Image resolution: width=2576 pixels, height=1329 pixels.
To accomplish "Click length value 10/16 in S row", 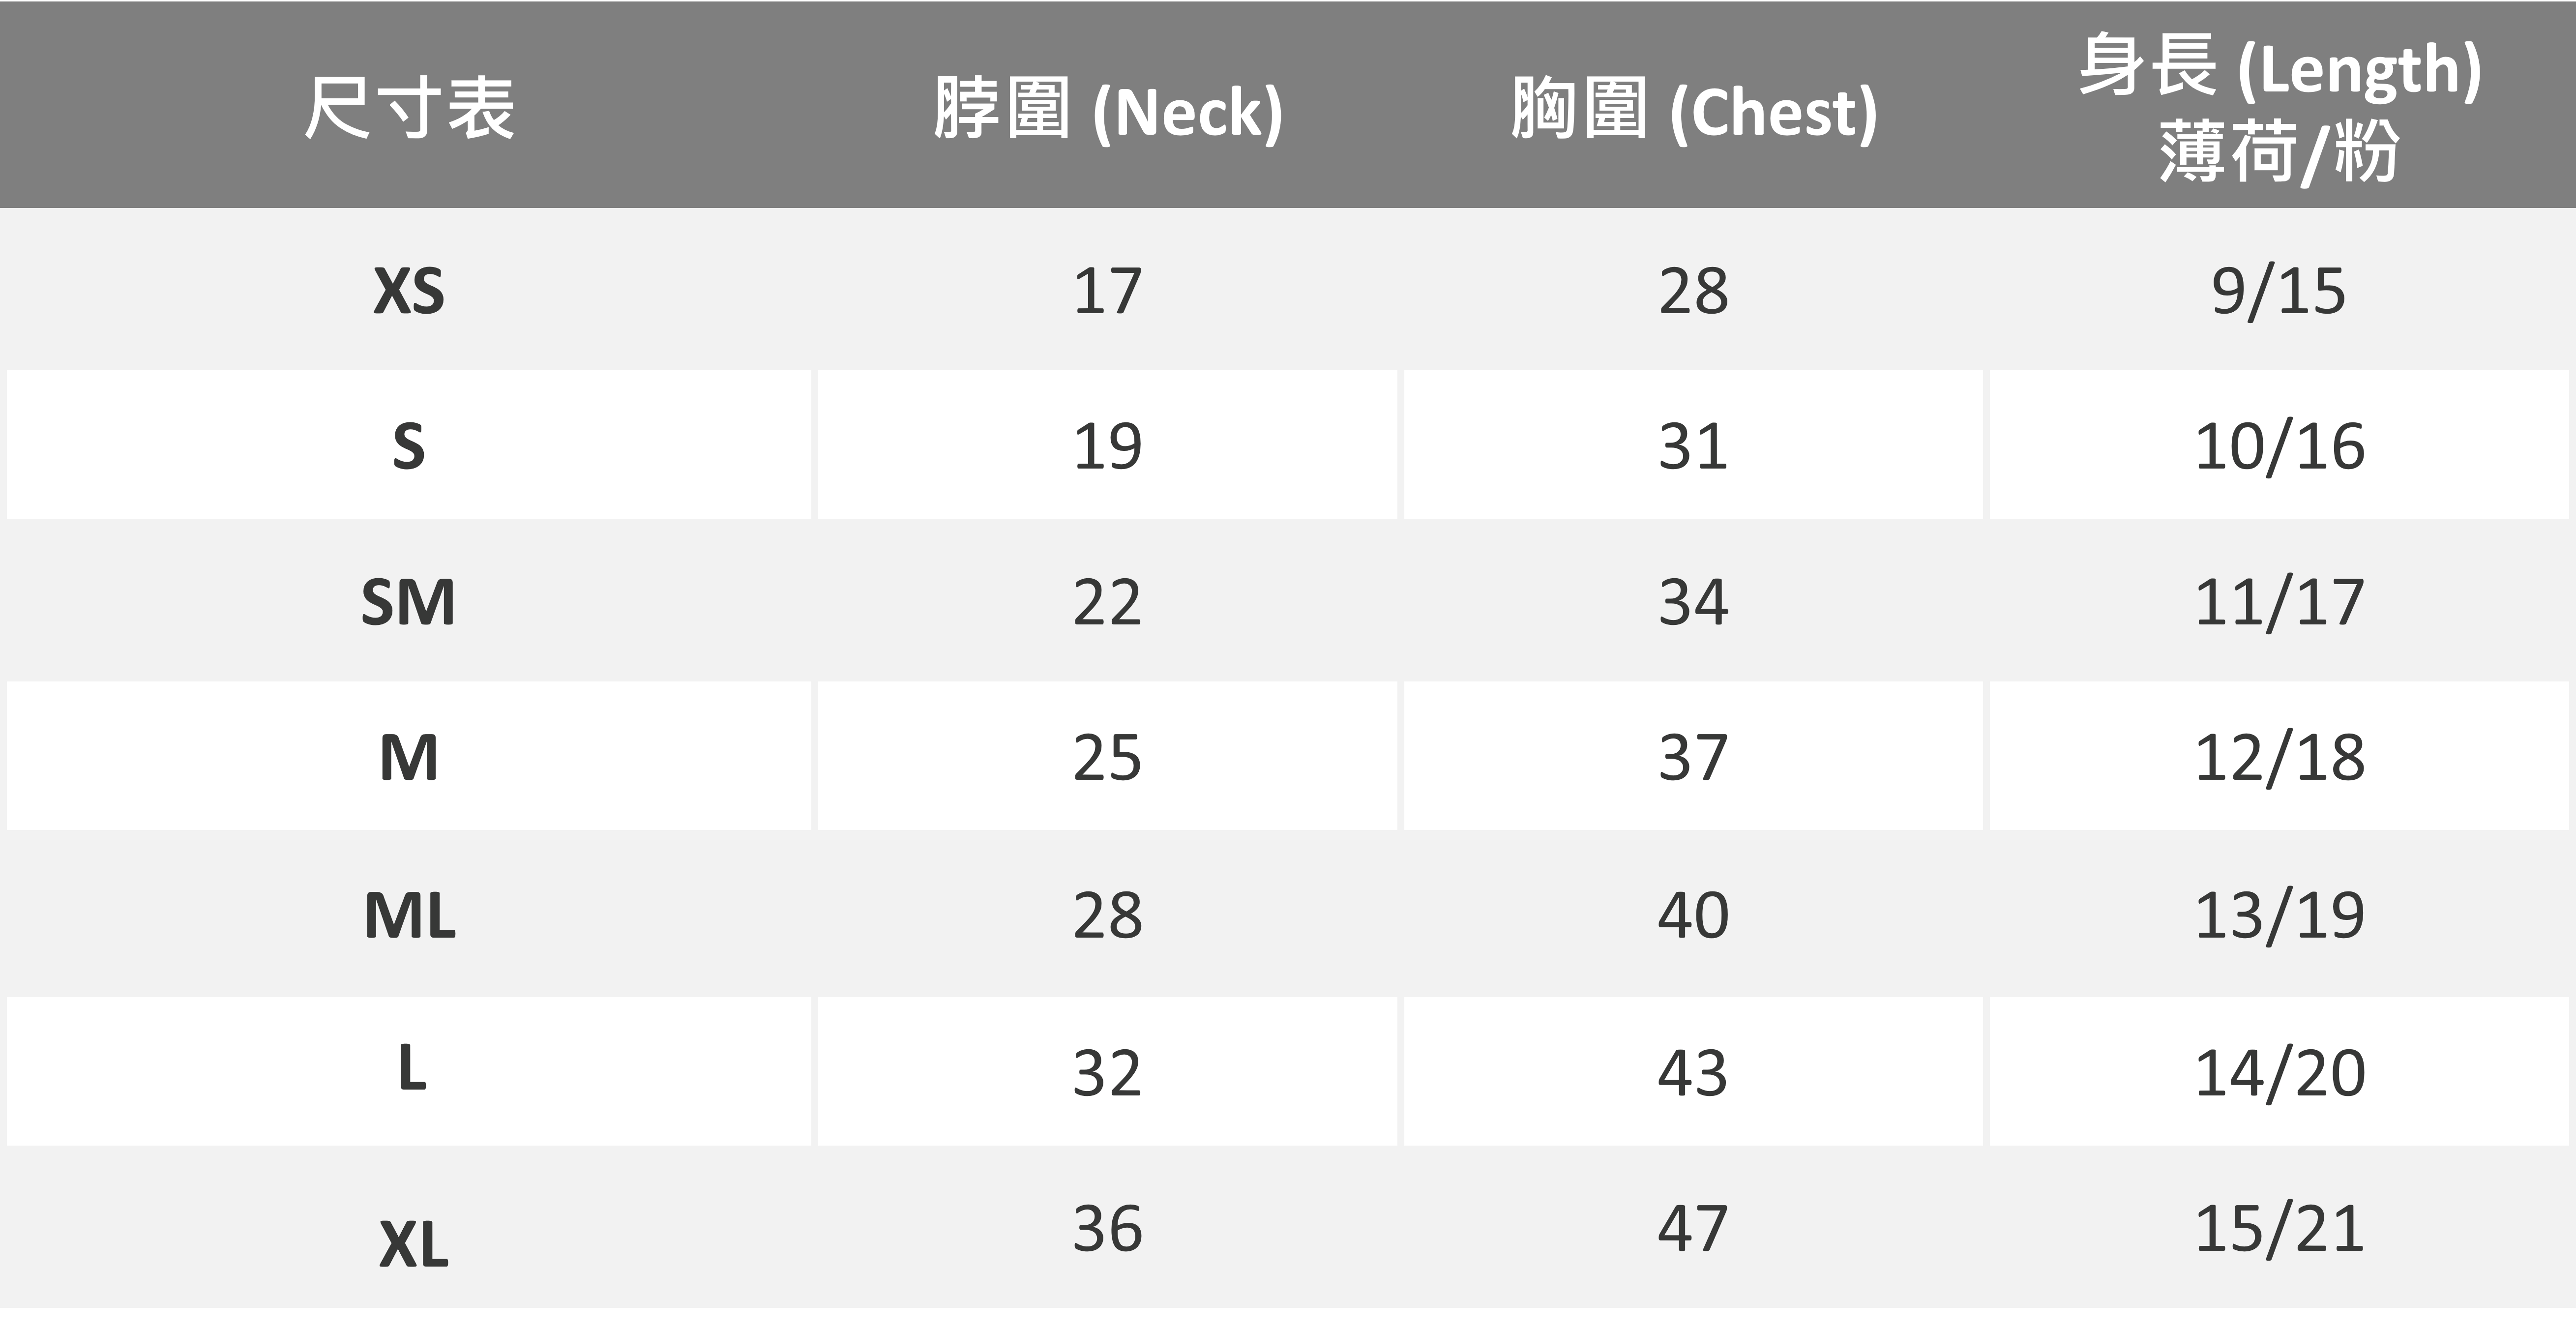I will pos(2279,446).
